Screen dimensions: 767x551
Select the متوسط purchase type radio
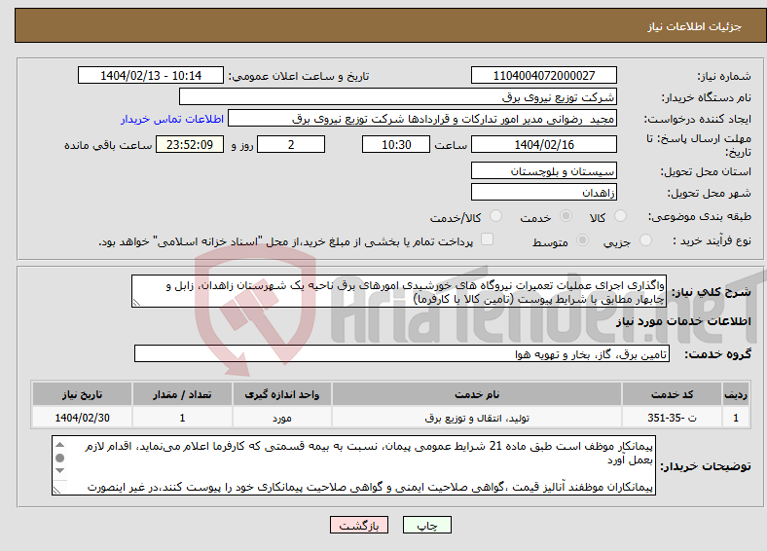(582, 239)
